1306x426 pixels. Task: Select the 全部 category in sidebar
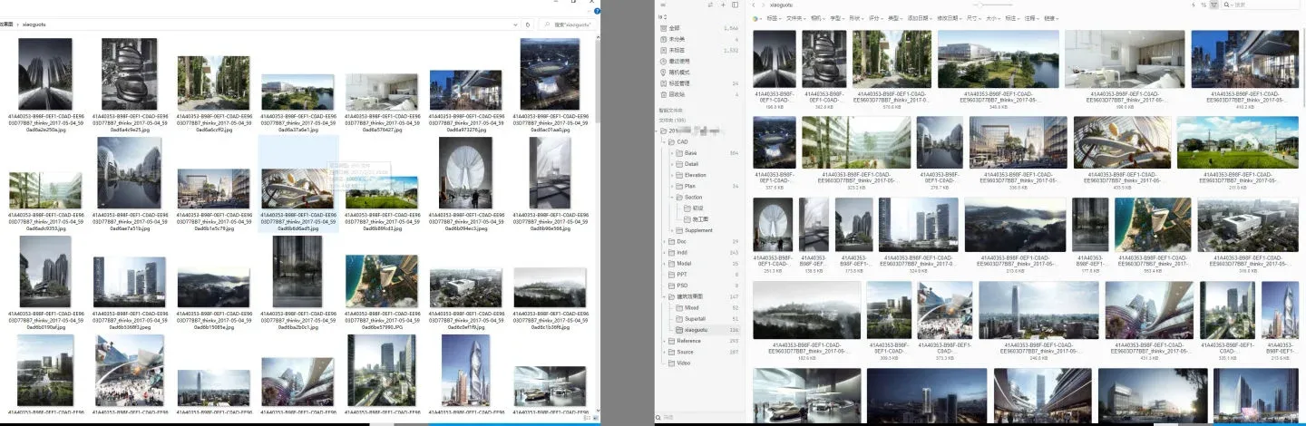675,28
